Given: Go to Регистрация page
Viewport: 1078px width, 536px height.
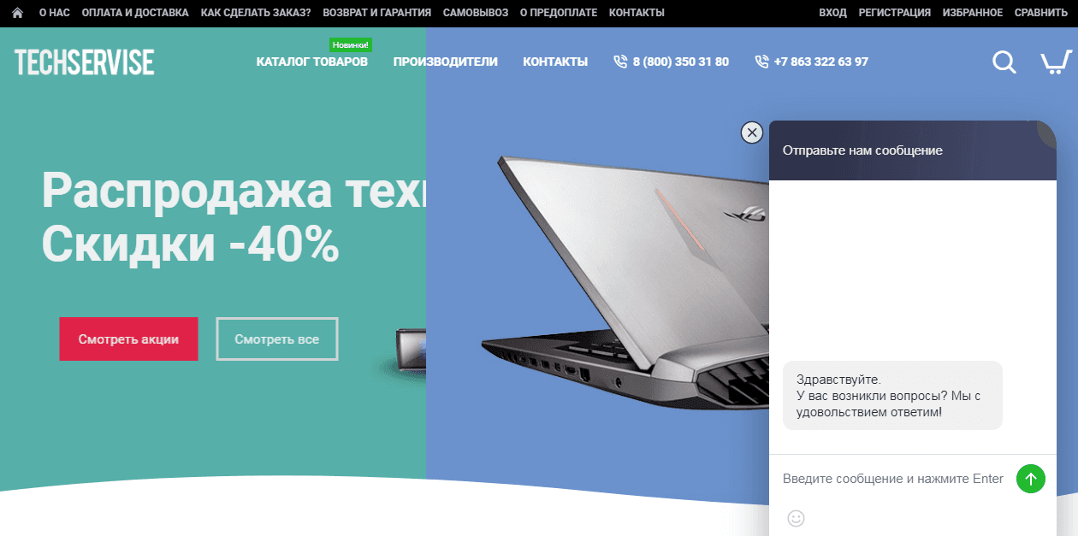Looking at the screenshot, I should [x=895, y=13].
